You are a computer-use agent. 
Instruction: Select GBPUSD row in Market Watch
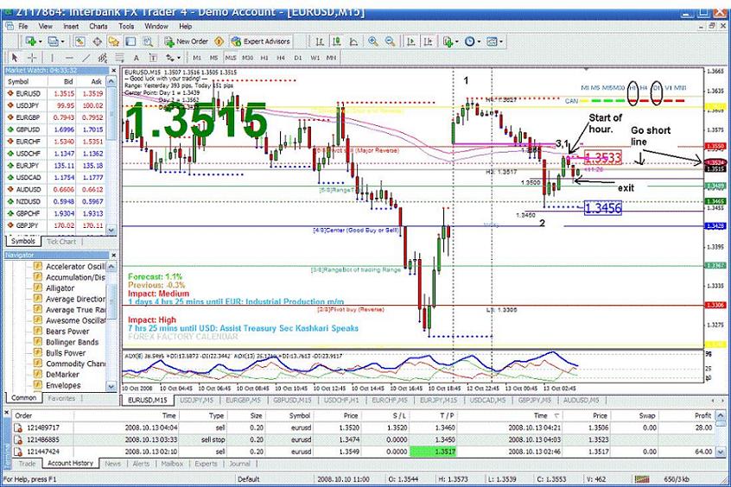click(57, 130)
